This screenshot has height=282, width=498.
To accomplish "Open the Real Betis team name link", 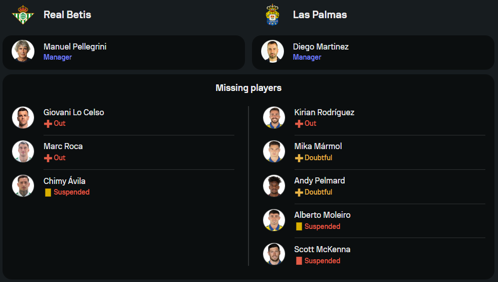I will tap(67, 15).
